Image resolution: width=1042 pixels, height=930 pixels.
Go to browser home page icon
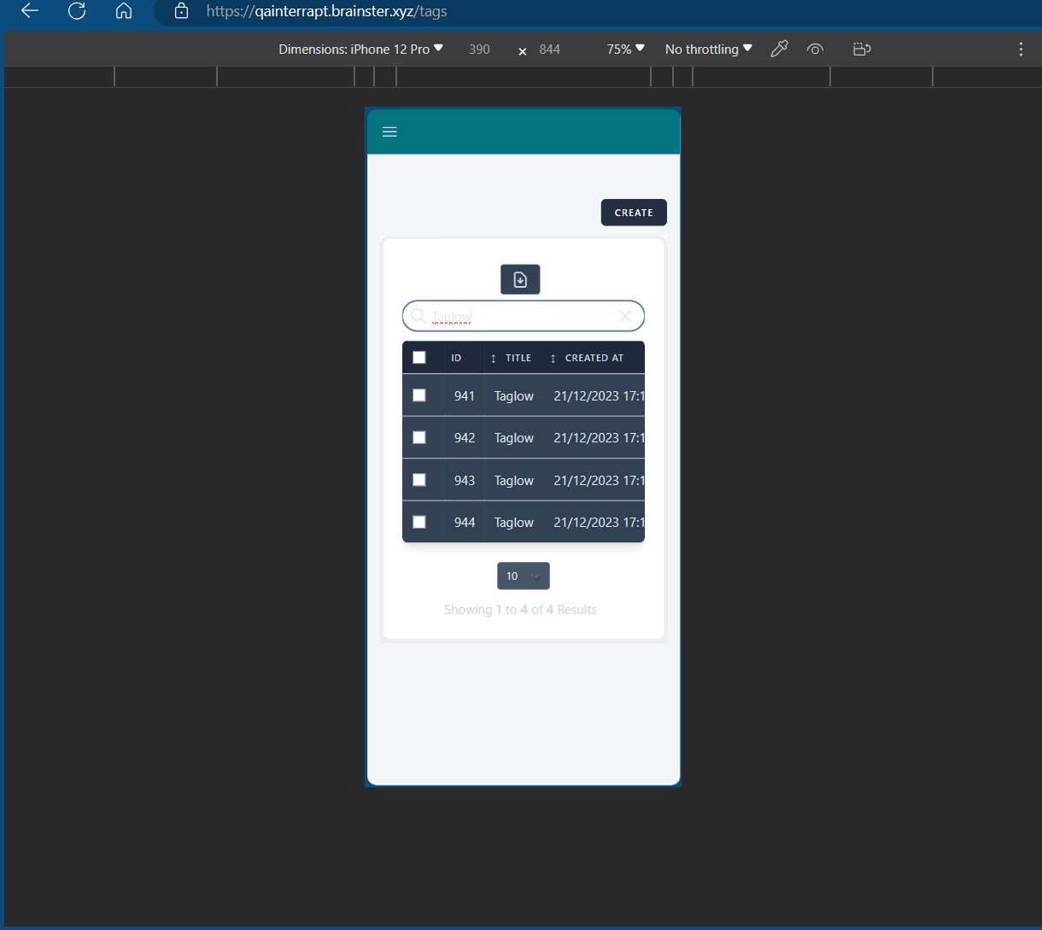point(124,11)
